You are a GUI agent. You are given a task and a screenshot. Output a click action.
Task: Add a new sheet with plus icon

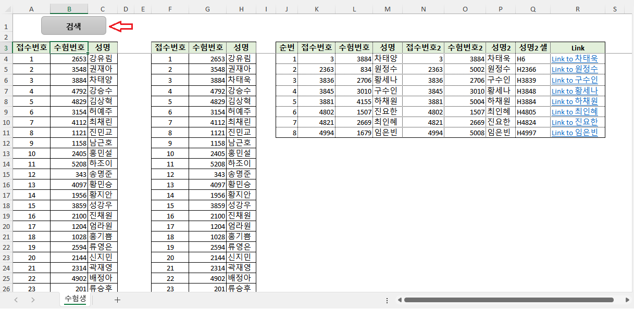tap(117, 300)
